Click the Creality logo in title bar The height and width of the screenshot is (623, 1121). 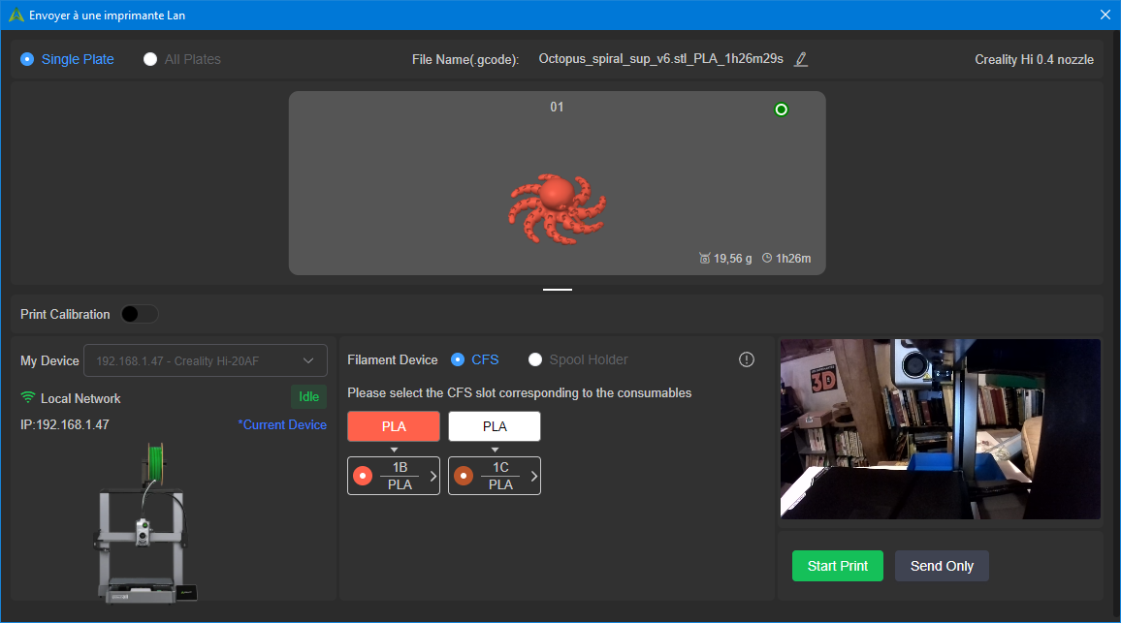coord(16,15)
